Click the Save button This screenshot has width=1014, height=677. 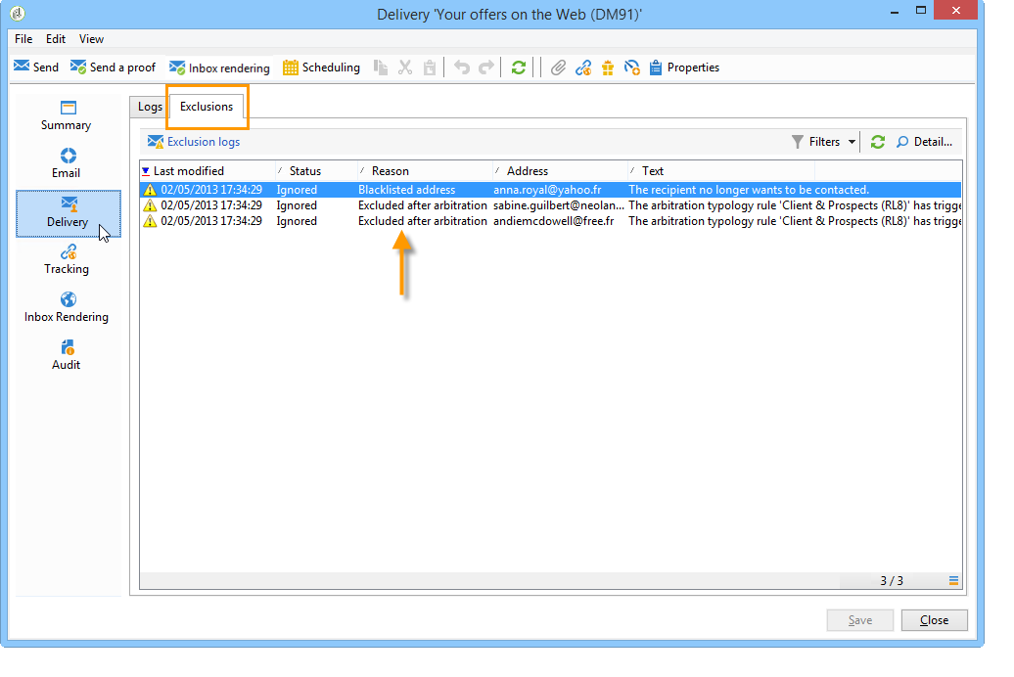pos(860,620)
